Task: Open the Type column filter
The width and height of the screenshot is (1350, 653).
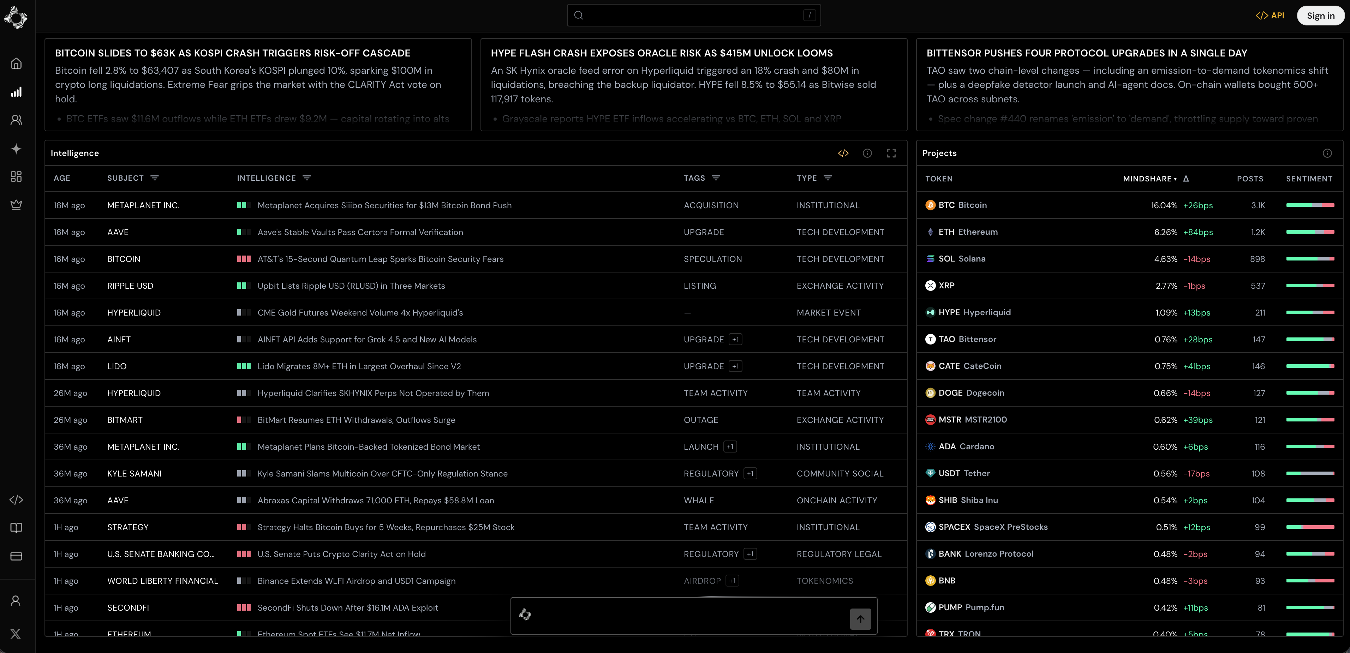Action: [828, 178]
